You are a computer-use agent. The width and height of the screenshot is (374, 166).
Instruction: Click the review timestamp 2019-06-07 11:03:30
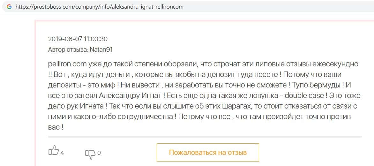click(78, 39)
